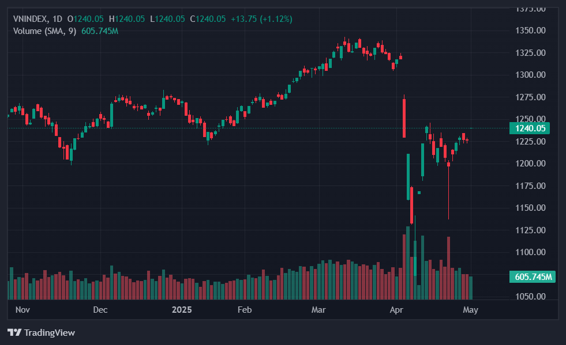
Task: Click the low value L1240.05
Action: (167, 19)
